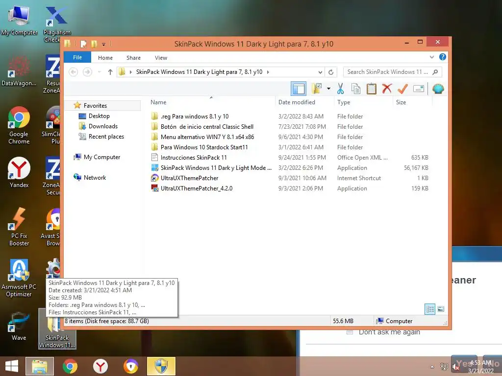
Task: Select Network in navigation pane
Action: coord(95,177)
